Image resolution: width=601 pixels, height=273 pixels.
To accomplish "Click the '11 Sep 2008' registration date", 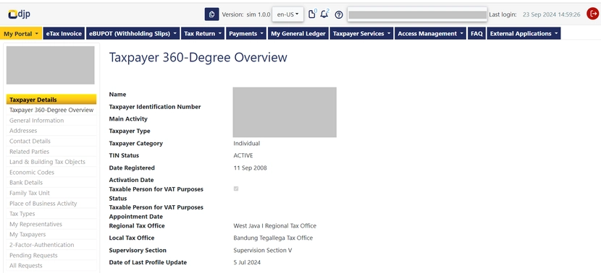I will point(251,168).
